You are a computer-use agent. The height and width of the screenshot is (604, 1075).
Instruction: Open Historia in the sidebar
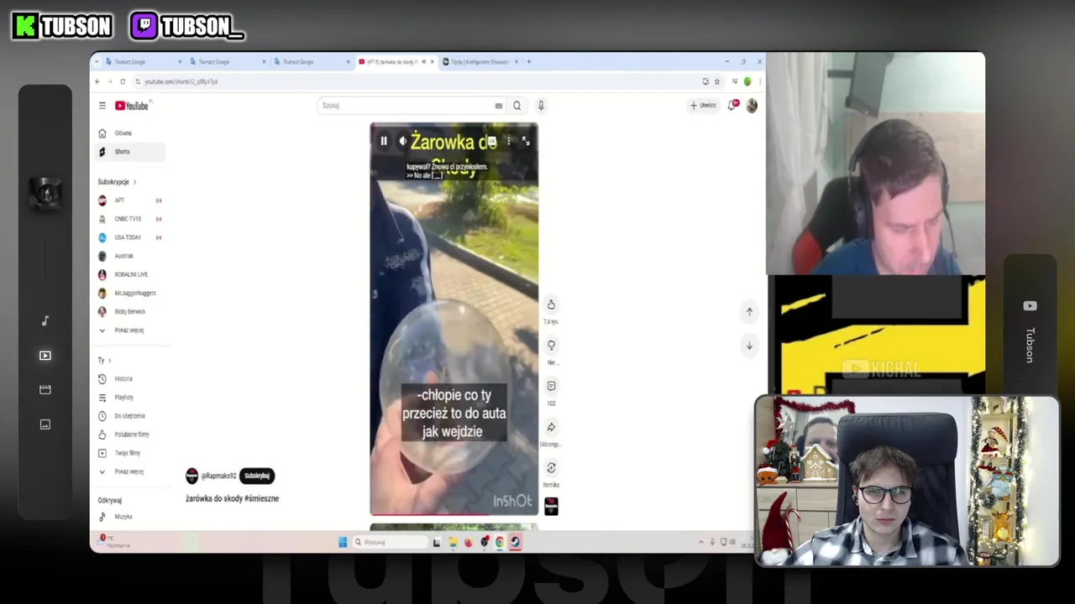point(130,379)
